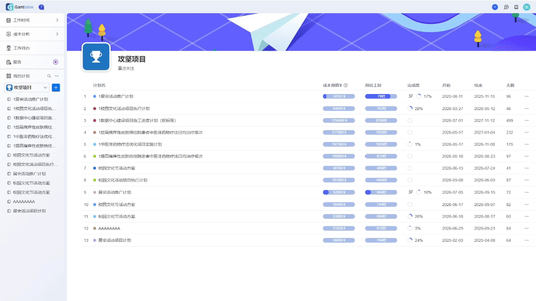Open more options for row 2
Screen dimensions: 536x301
click(x=527, y=109)
